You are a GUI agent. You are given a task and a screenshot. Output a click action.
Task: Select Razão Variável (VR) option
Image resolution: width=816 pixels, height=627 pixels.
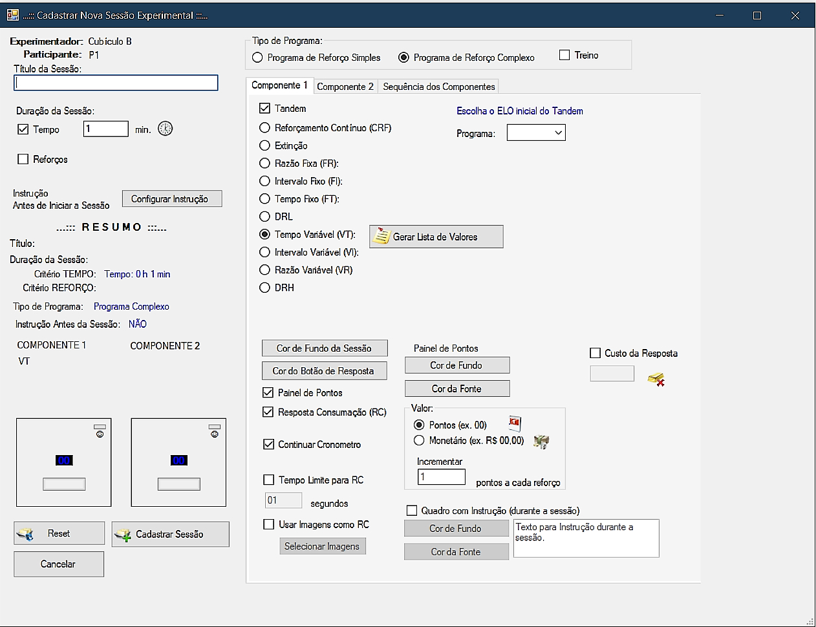pos(264,270)
